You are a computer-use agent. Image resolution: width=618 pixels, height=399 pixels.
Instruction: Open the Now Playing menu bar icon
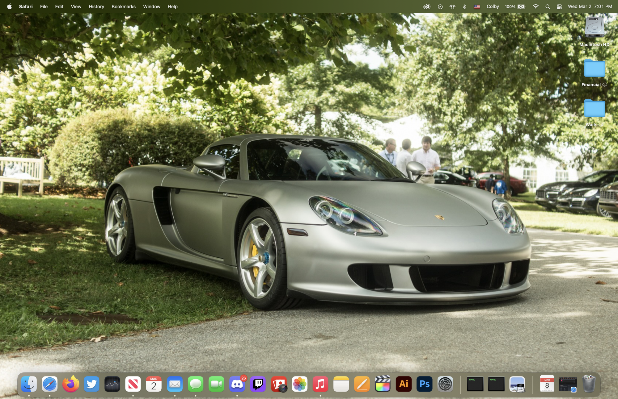click(440, 6)
